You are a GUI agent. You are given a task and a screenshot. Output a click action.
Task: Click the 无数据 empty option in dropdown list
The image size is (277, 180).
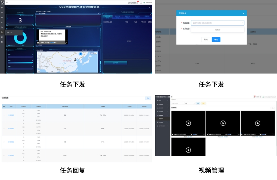click(218, 30)
